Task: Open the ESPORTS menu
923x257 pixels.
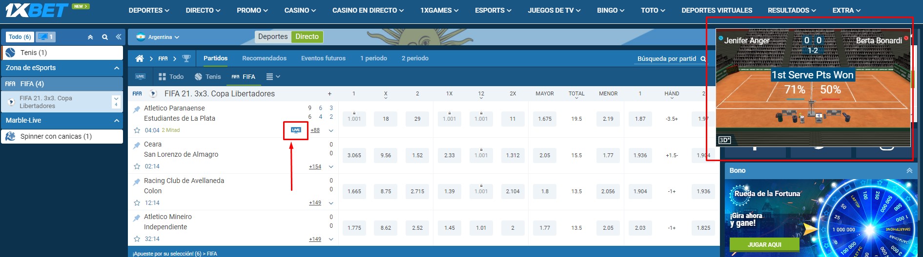Action: pos(493,10)
